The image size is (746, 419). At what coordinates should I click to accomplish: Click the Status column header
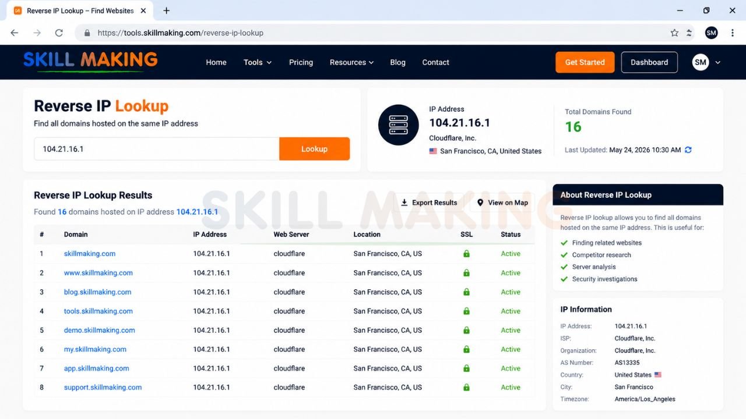pos(511,235)
